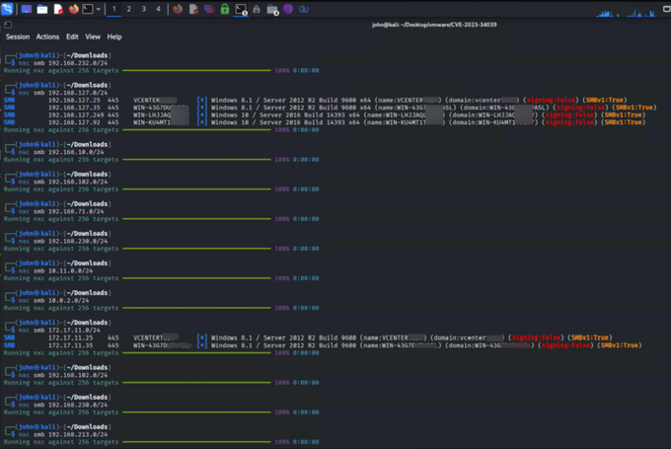Click the Show Desktop panel icon

27,9
